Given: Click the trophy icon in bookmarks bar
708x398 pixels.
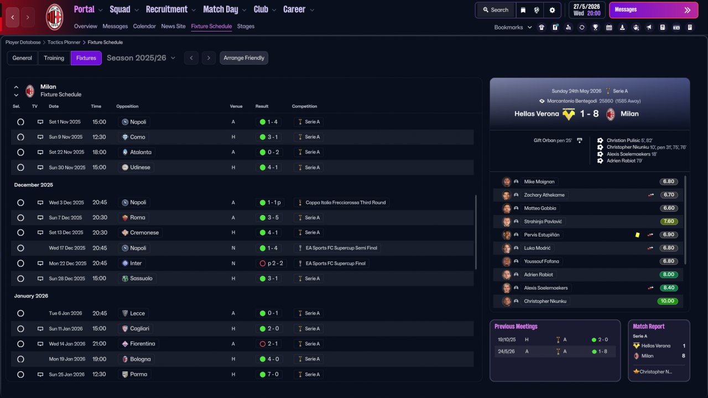Looking at the screenshot, I should tap(595, 27).
